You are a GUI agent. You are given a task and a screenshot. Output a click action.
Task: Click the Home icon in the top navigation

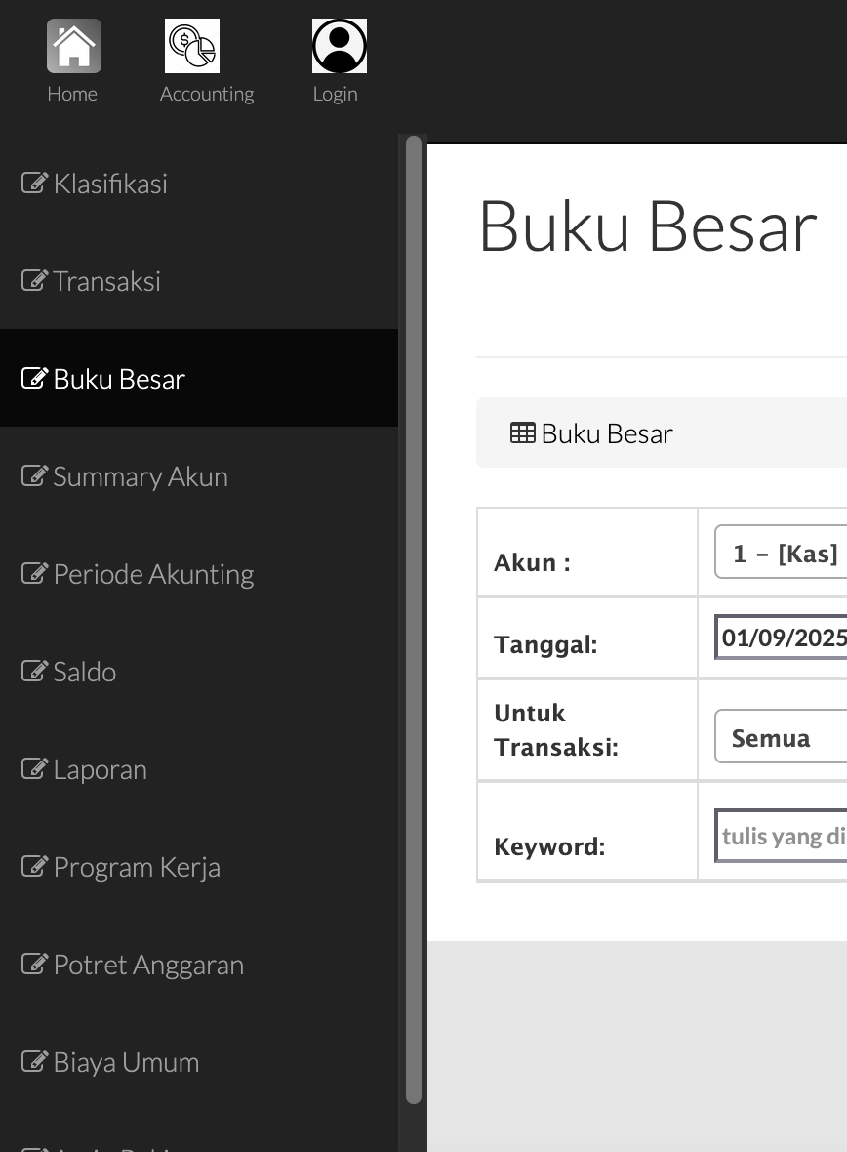(x=72, y=45)
